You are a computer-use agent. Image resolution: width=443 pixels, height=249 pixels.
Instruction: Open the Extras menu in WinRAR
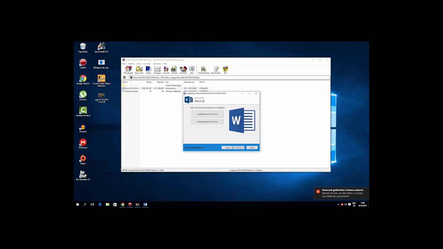pyautogui.click(x=139, y=64)
